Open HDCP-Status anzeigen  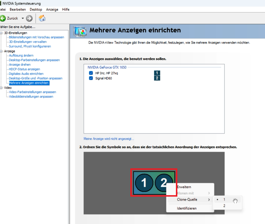tap(25, 69)
